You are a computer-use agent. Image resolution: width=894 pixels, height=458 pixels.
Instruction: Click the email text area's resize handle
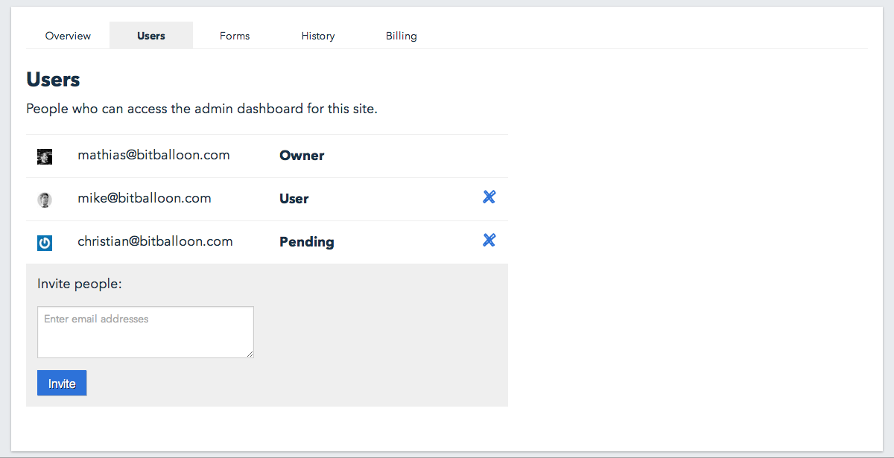coord(250,354)
